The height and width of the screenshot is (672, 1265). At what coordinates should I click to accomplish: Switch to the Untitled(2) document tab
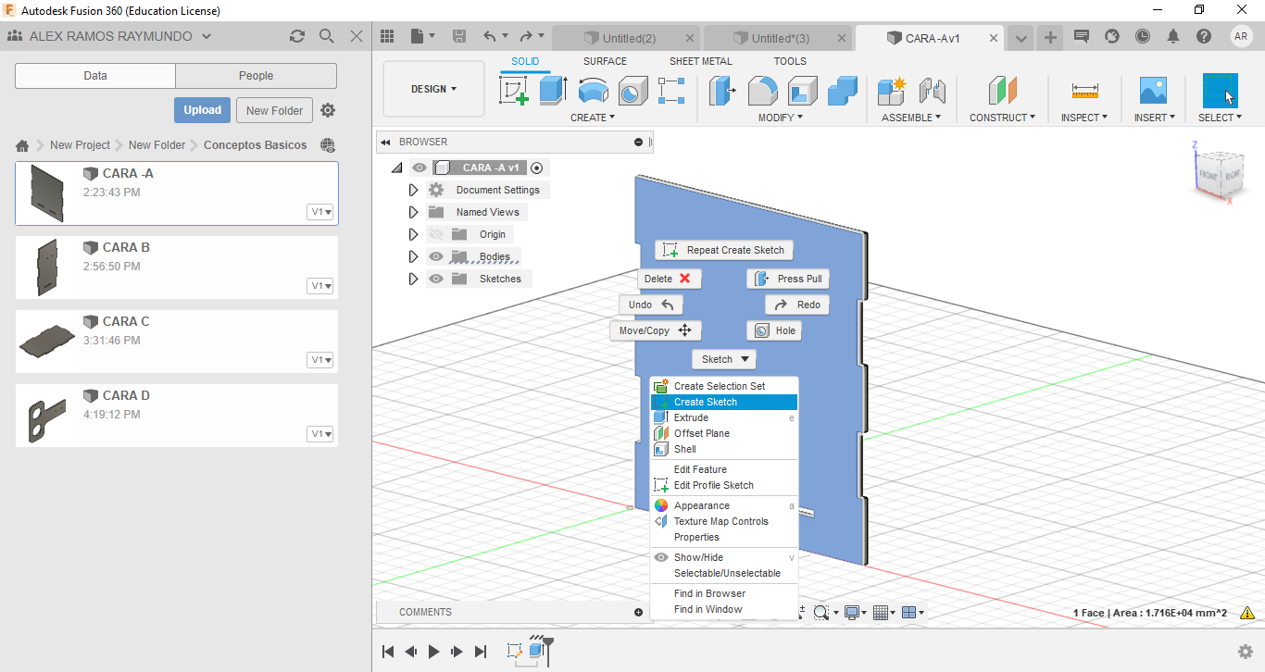coord(629,38)
